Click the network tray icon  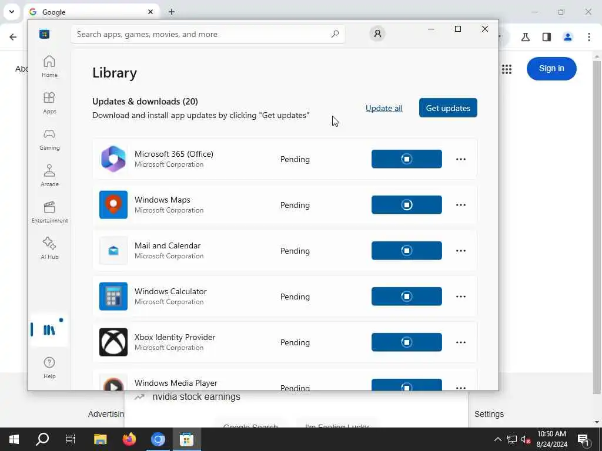click(512, 439)
